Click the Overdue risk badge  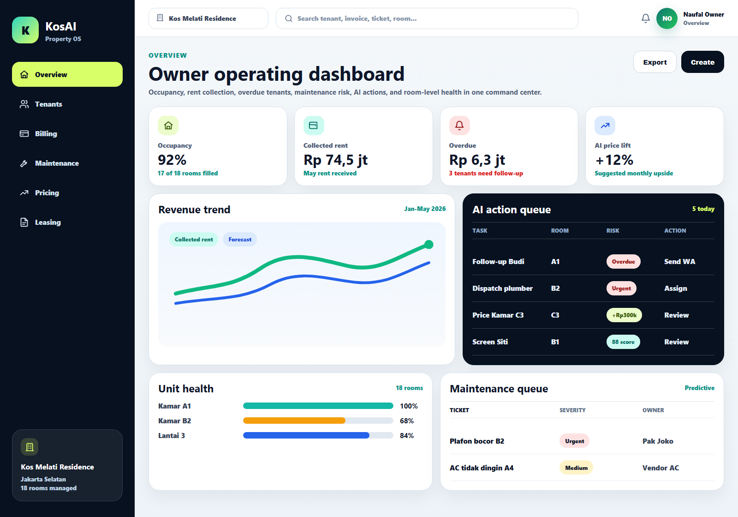click(x=623, y=261)
